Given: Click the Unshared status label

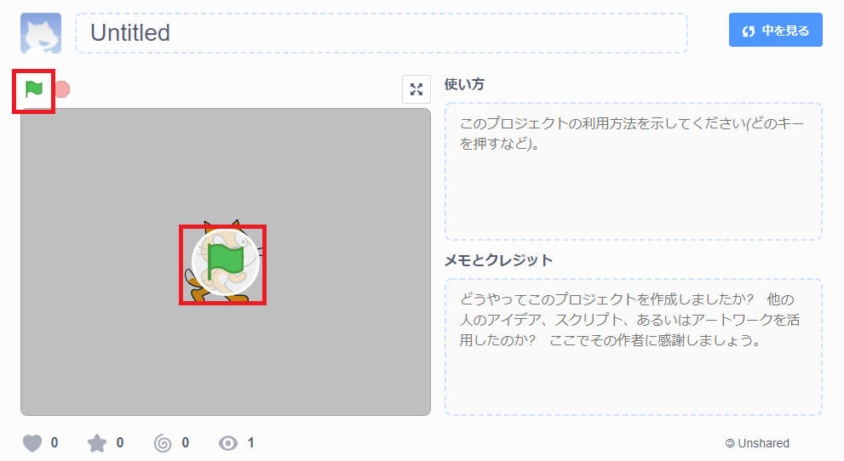Looking at the screenshot, I should pyautogui.click(x=757, y=443).
